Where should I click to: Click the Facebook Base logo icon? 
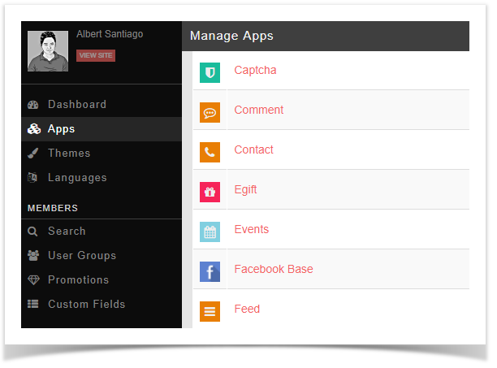[x=210, y=271]
